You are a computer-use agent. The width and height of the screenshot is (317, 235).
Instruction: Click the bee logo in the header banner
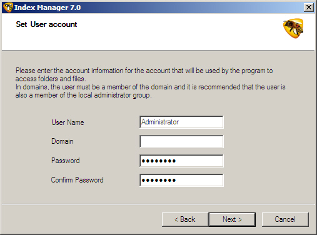click(293, 28)
